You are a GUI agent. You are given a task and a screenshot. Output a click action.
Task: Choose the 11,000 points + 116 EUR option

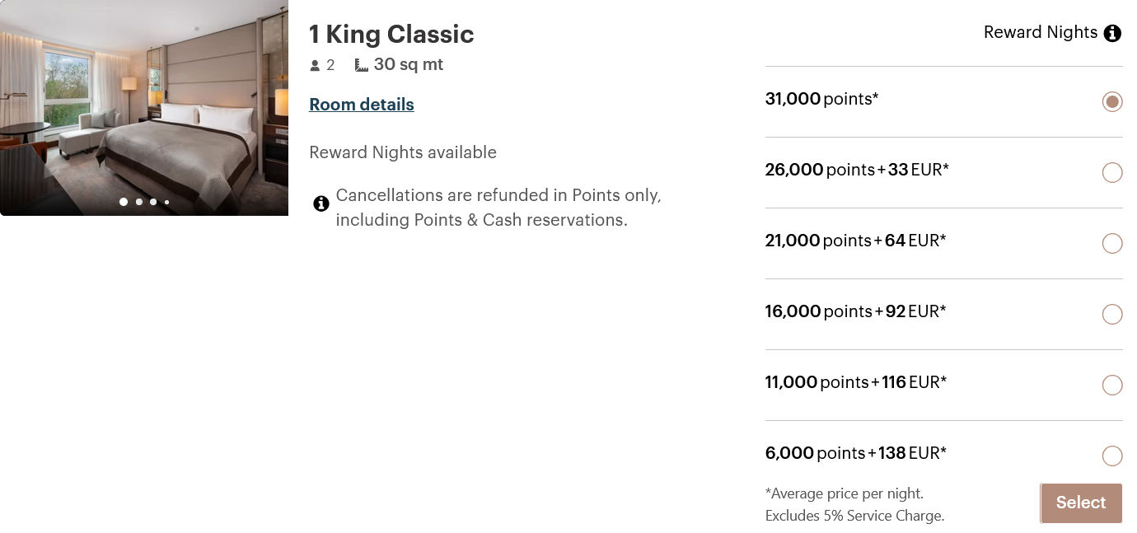click(1112, 385)
